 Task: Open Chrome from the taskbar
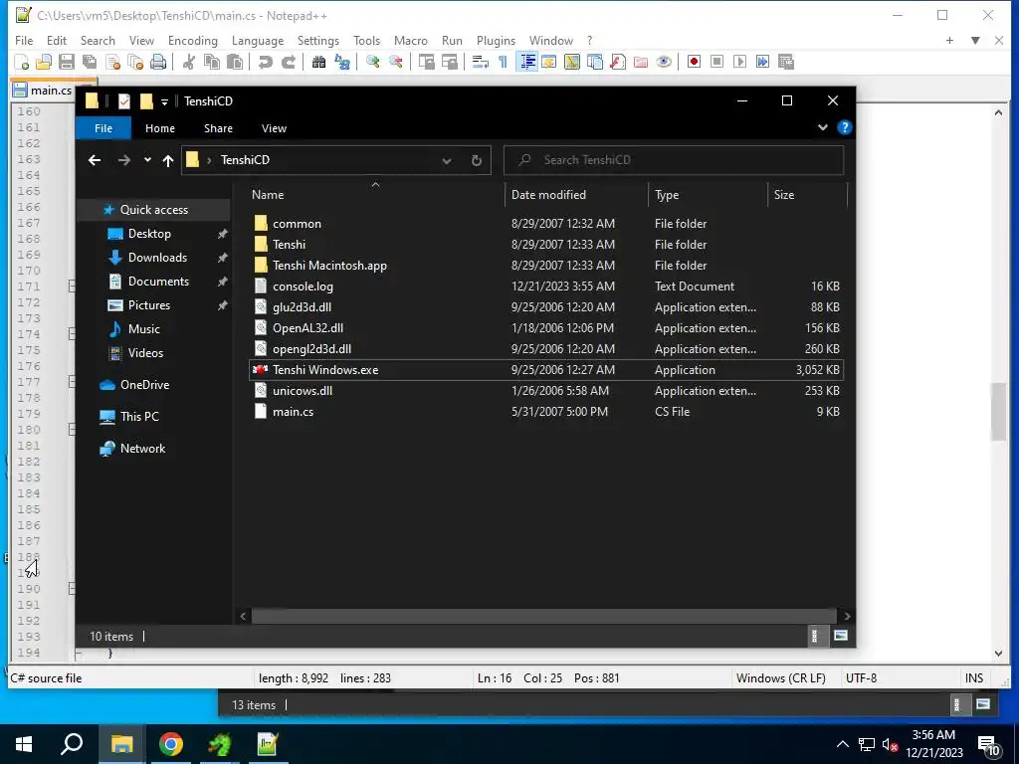click(x=171, y=744)
